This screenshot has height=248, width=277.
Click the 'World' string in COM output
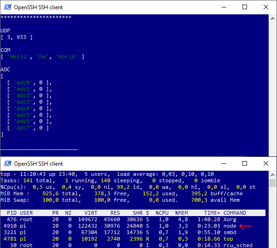[66, 56]
